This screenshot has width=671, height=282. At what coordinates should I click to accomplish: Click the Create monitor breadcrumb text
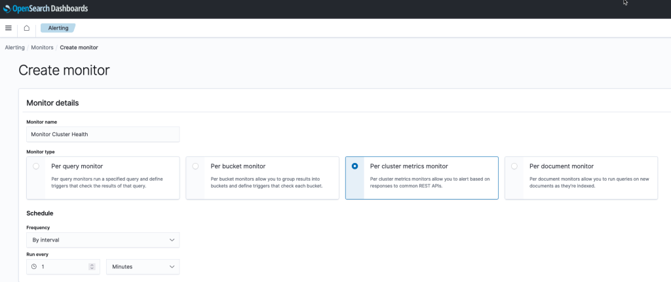[79, 47]
